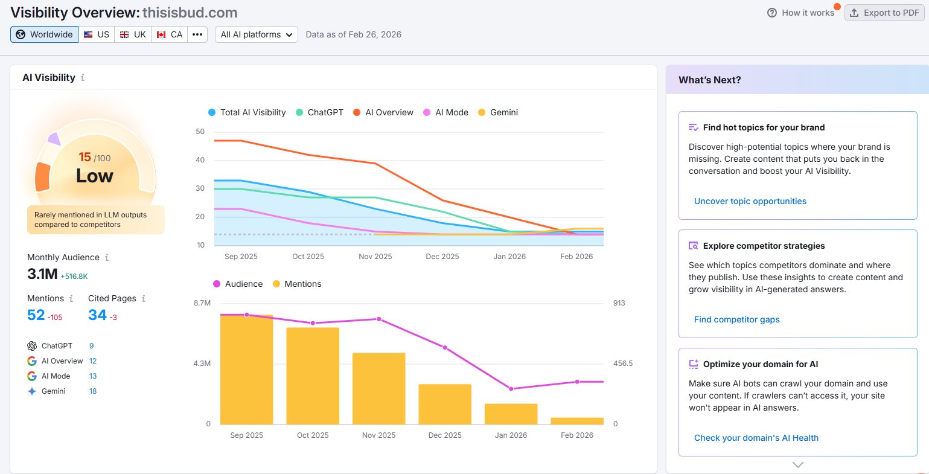
Task: Click the Google icon beside AI Overview
Action: (x=32, y=361)
